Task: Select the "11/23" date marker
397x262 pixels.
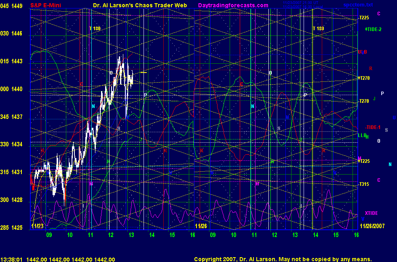Action: pos(38,226)
